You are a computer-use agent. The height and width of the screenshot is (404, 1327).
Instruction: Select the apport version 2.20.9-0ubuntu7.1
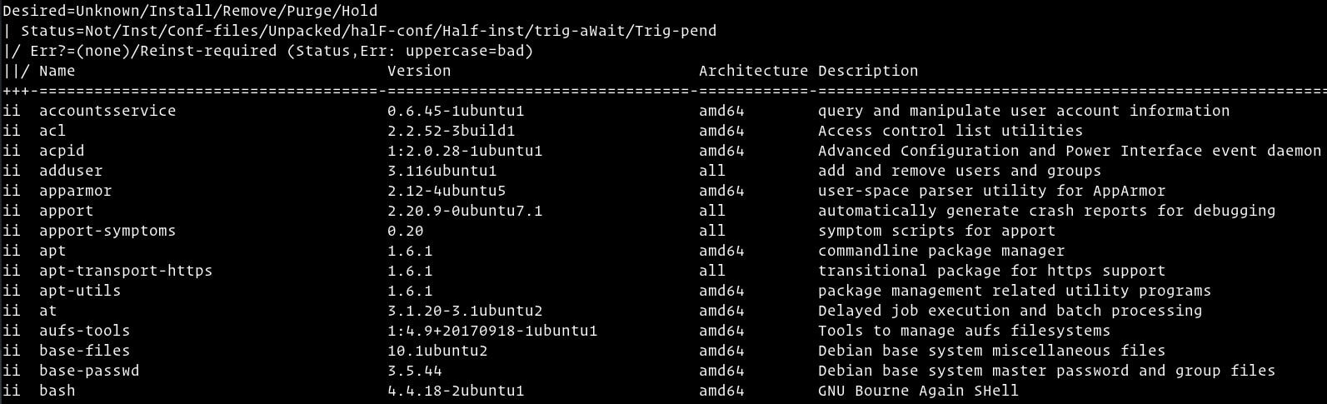465,211
